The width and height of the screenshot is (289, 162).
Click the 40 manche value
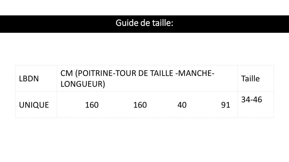[x=182, y=105]
